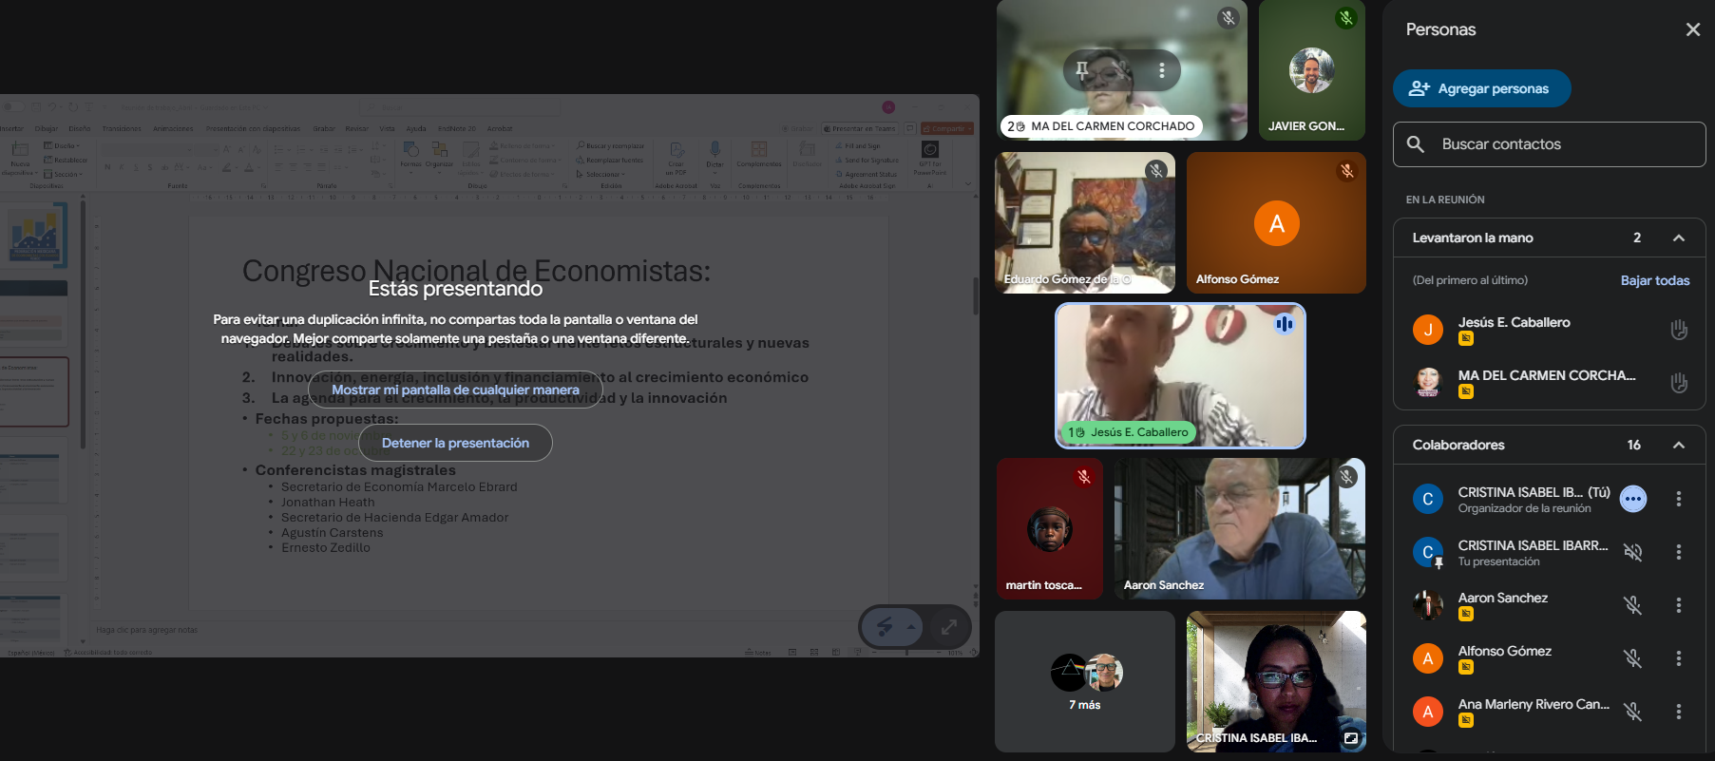Click Agregar personas button
This screenshot has height=761, width=1715.
point(1481,88)
